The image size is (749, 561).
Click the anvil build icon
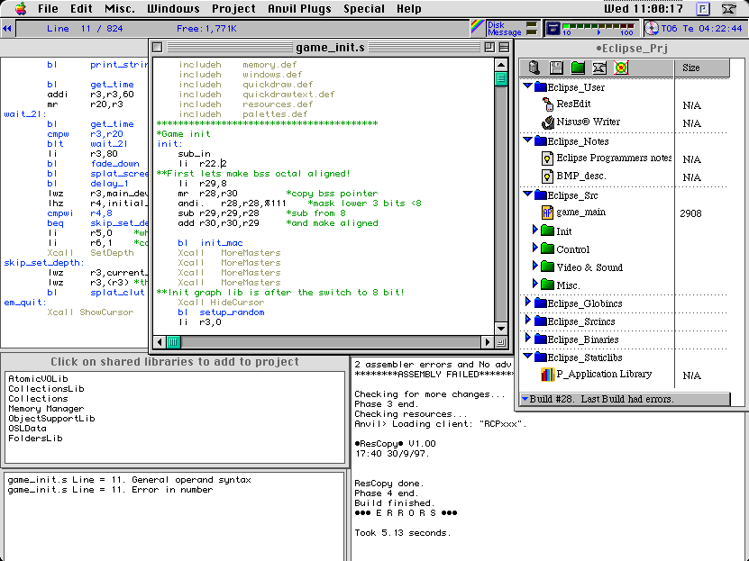pos(599,68)
